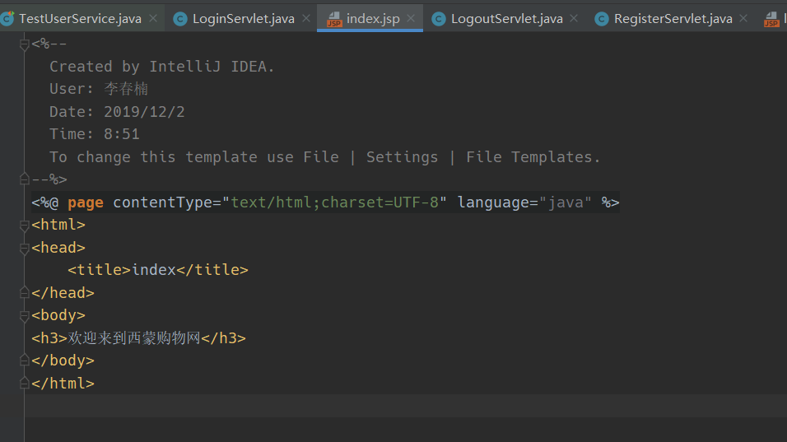787x442 pixels.
Task: Click the 'User: 李春楠' comment line
Action: [x=99, y=89]
